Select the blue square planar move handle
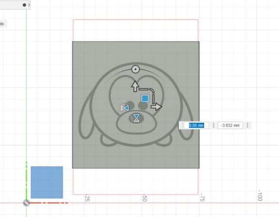The image size is (279, 217). [145, 99]
